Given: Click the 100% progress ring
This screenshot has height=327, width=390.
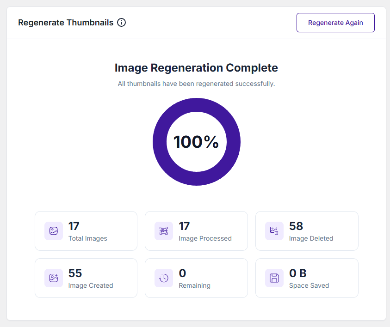Looking at the screenshot, I should (197, 142).
